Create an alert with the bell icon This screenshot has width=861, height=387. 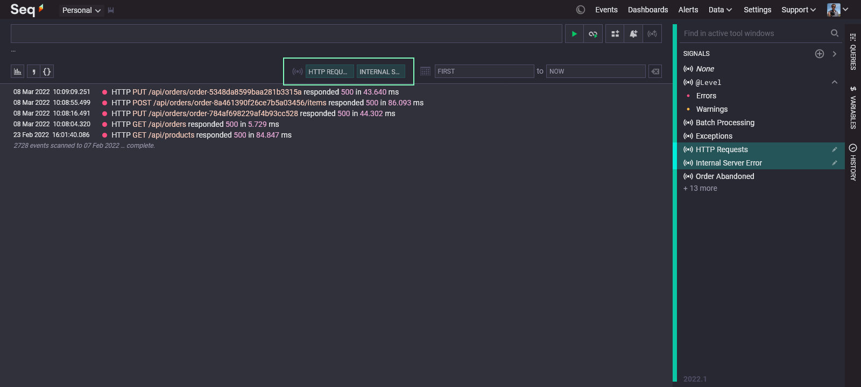pos(633,34)
